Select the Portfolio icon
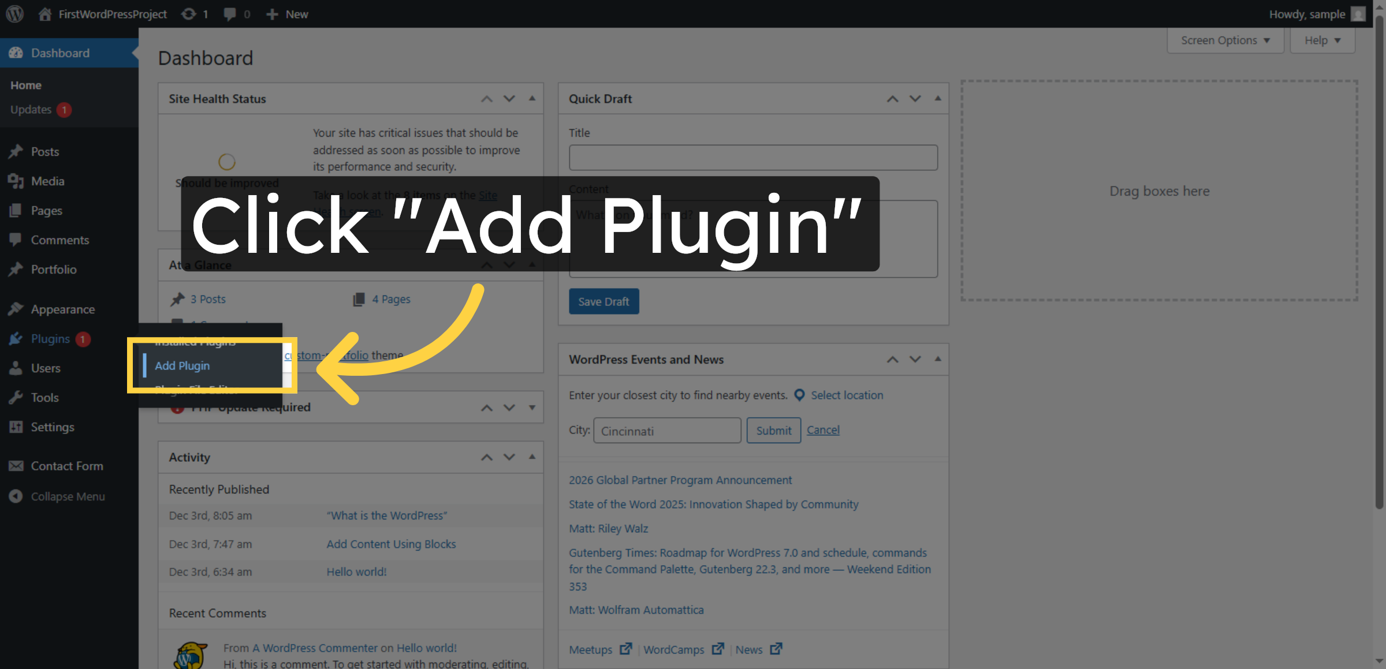1386x669 pixels. pos(16,269)
